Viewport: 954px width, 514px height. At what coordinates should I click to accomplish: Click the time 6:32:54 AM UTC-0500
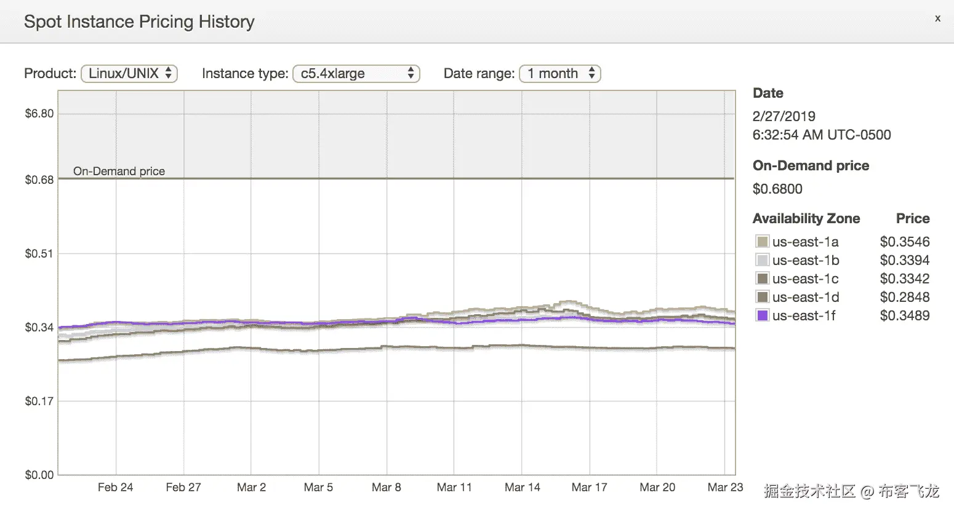pos(822,135)
